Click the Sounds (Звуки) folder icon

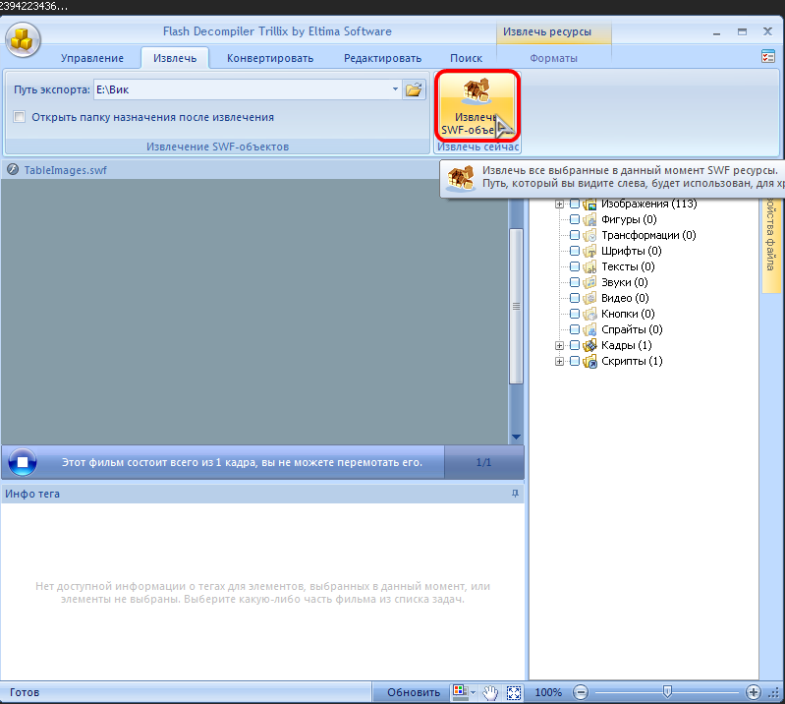tap(589, 282)
